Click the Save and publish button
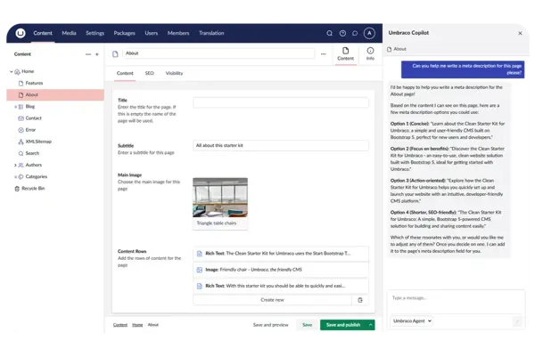The height and width of the screenshot is (357, 535). point(343,325)
